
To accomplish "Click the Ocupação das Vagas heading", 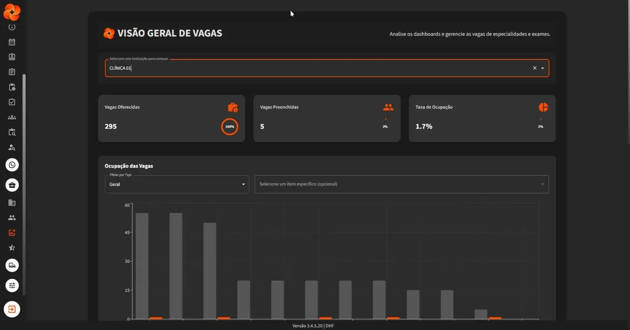I will click(x=129, y=166).
